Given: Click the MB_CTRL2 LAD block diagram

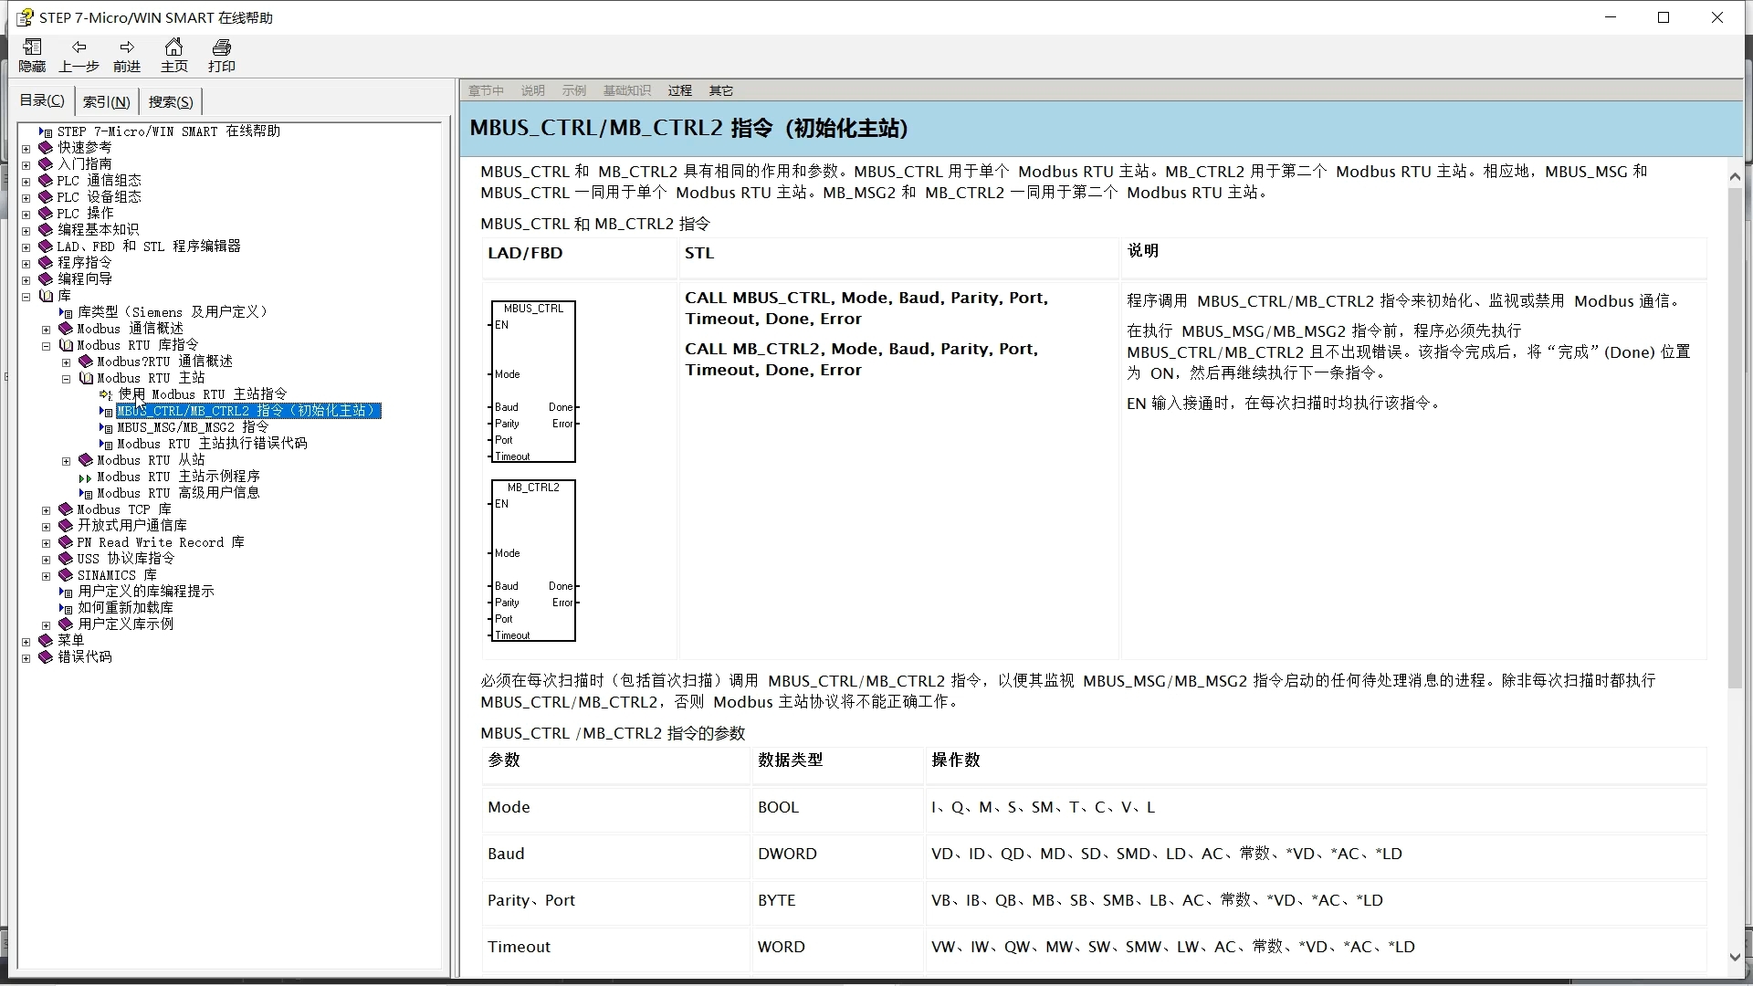Looking at the screenshot, I should [x=534, y=561].
